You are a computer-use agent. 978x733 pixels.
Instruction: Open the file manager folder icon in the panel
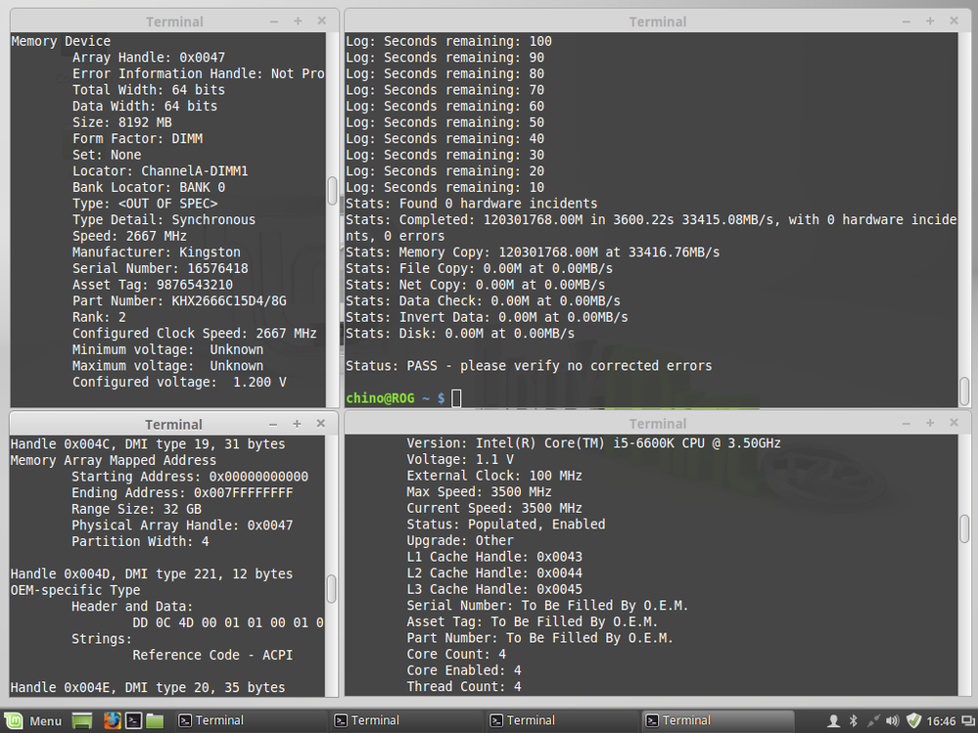coord(155,721)
